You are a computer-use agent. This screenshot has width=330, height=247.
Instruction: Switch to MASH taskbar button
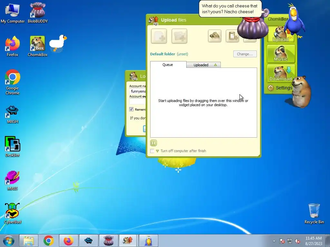pyautogui.click(x=89, y=241)
